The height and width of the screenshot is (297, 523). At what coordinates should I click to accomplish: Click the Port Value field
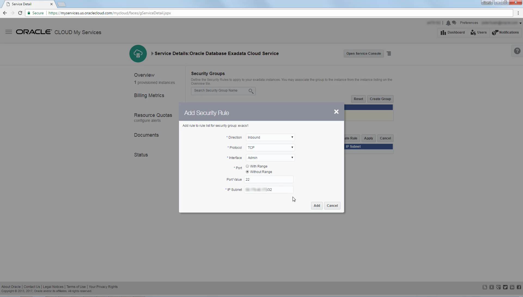pyautogui.click(x=269, y=179)
